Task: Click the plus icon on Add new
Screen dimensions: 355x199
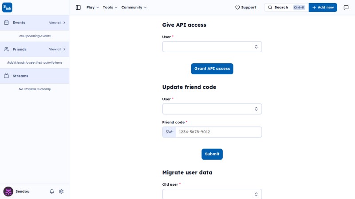Action: point(314,8)
